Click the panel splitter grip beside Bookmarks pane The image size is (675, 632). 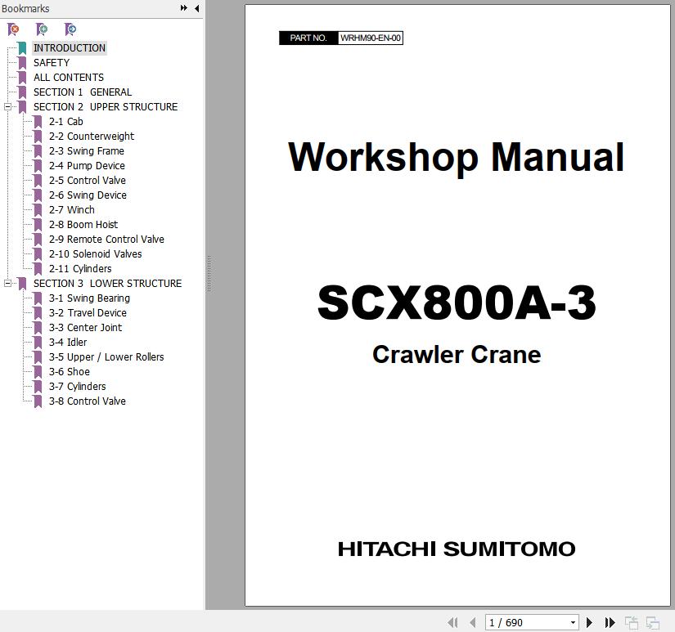point(209,274)
